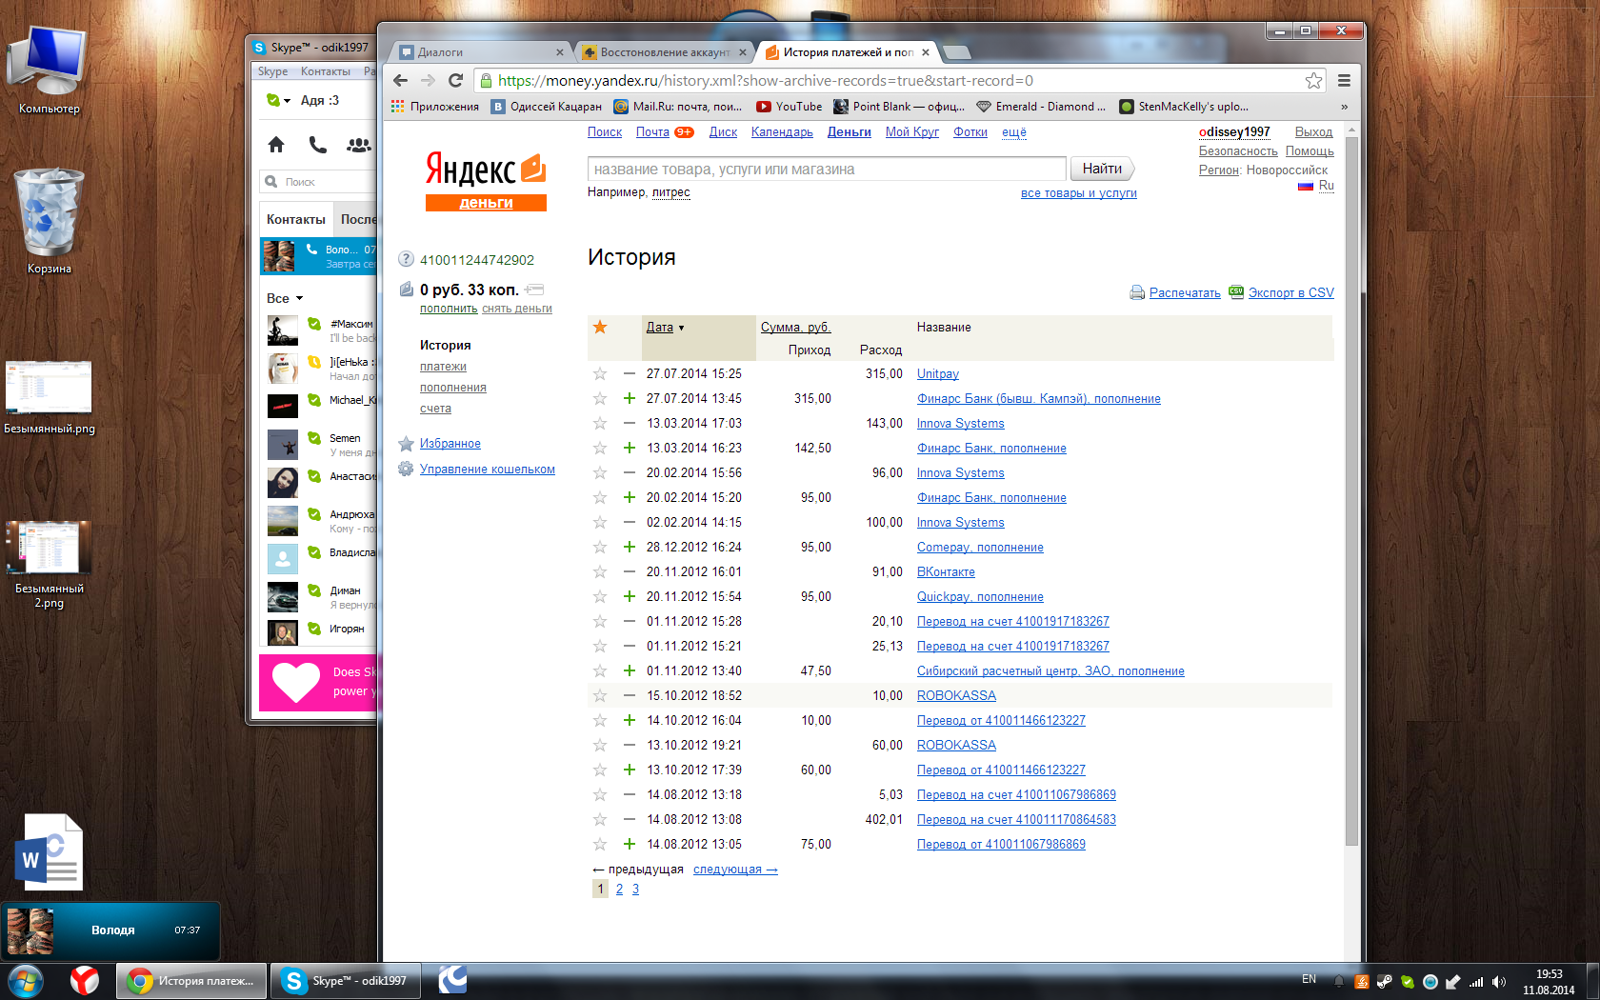
Task: Click the orange favorites star column header
Action: coord(600,327)
